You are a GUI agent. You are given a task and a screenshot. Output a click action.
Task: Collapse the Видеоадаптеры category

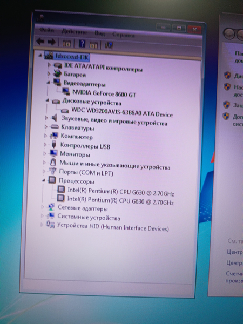point(48,83)
